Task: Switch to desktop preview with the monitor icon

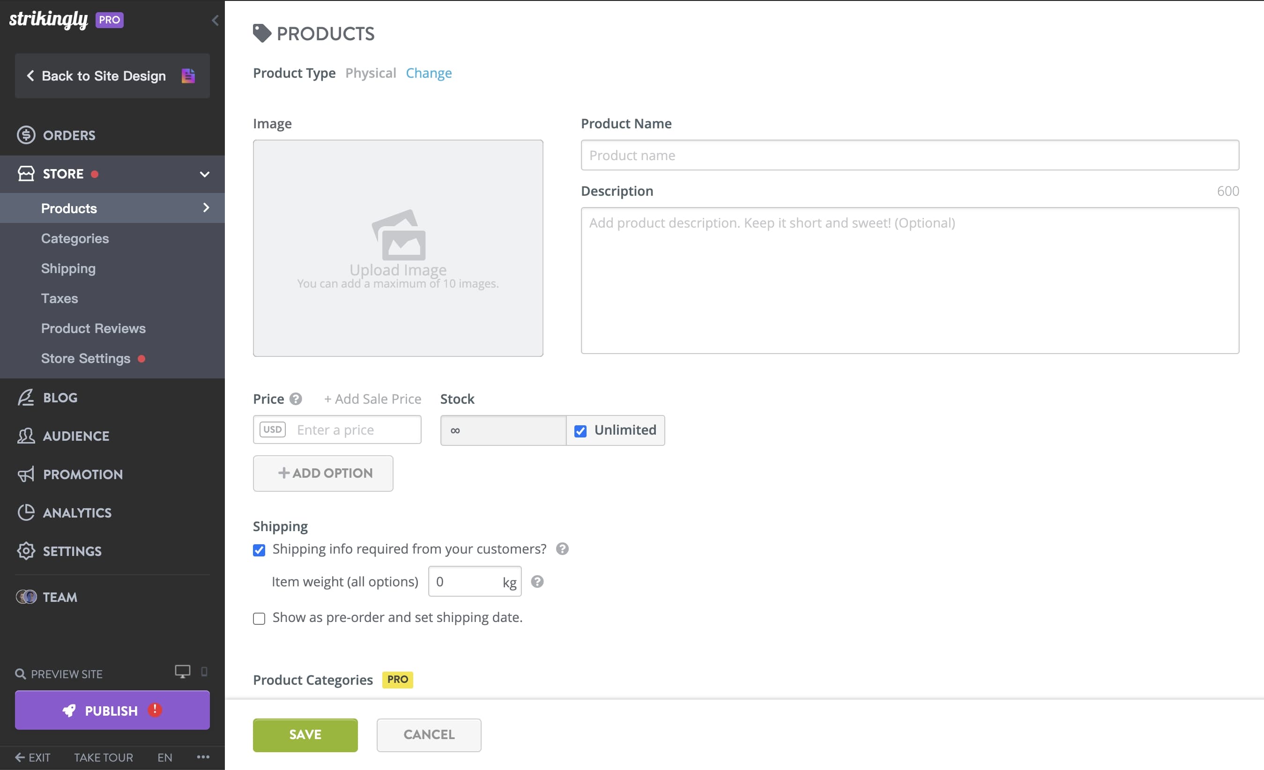Action: coord(183,671)
